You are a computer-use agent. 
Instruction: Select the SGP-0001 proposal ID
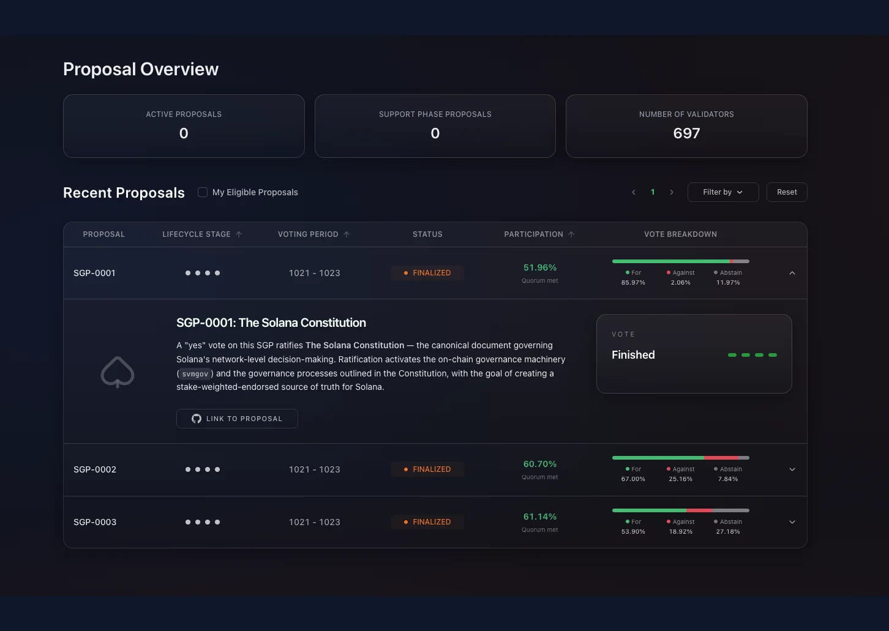[x=94, y=273]
